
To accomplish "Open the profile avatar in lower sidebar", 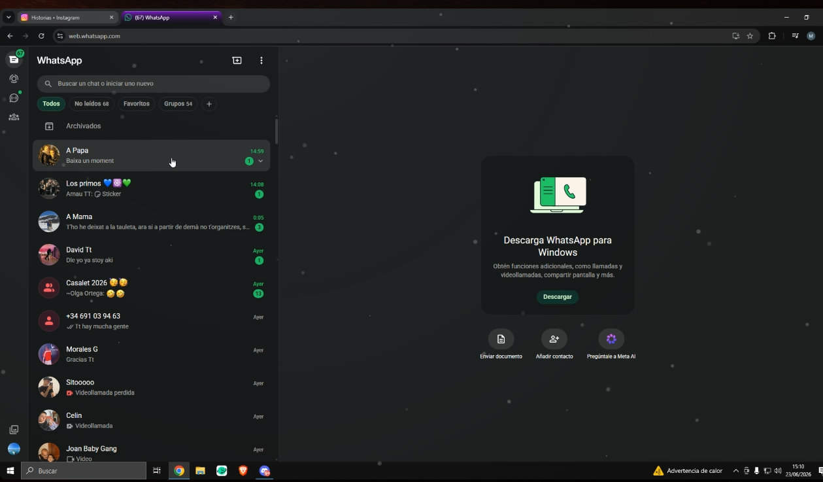I will click(x=14, y=449).
